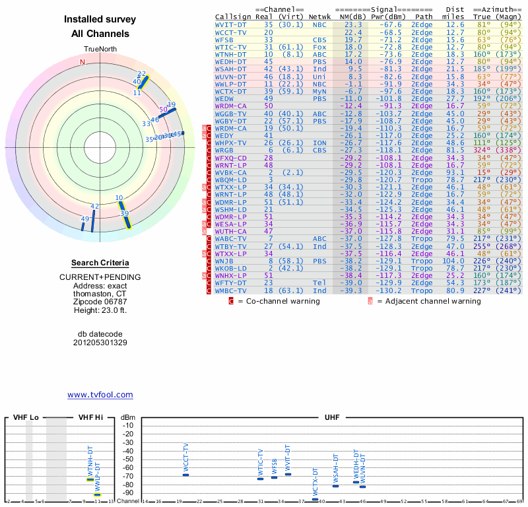Image resolution: width=528 pixels, height=507 pixels.
Task: Click the pink adjacent channel icon in legend
Action: [370, 301]
